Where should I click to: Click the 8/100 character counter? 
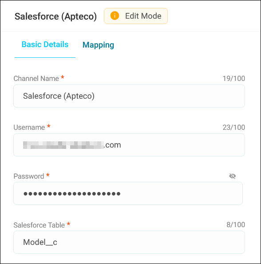pos(236,225)
